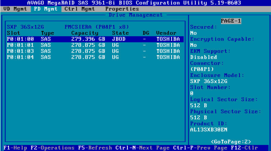271x151 pixels.
Task: Click the Disabled EKM value
Action: tap(203, 57)
